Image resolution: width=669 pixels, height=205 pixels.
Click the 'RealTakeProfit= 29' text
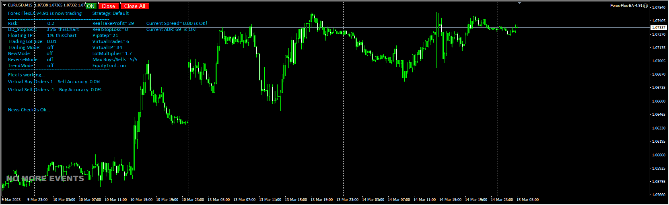pos(113,23)
